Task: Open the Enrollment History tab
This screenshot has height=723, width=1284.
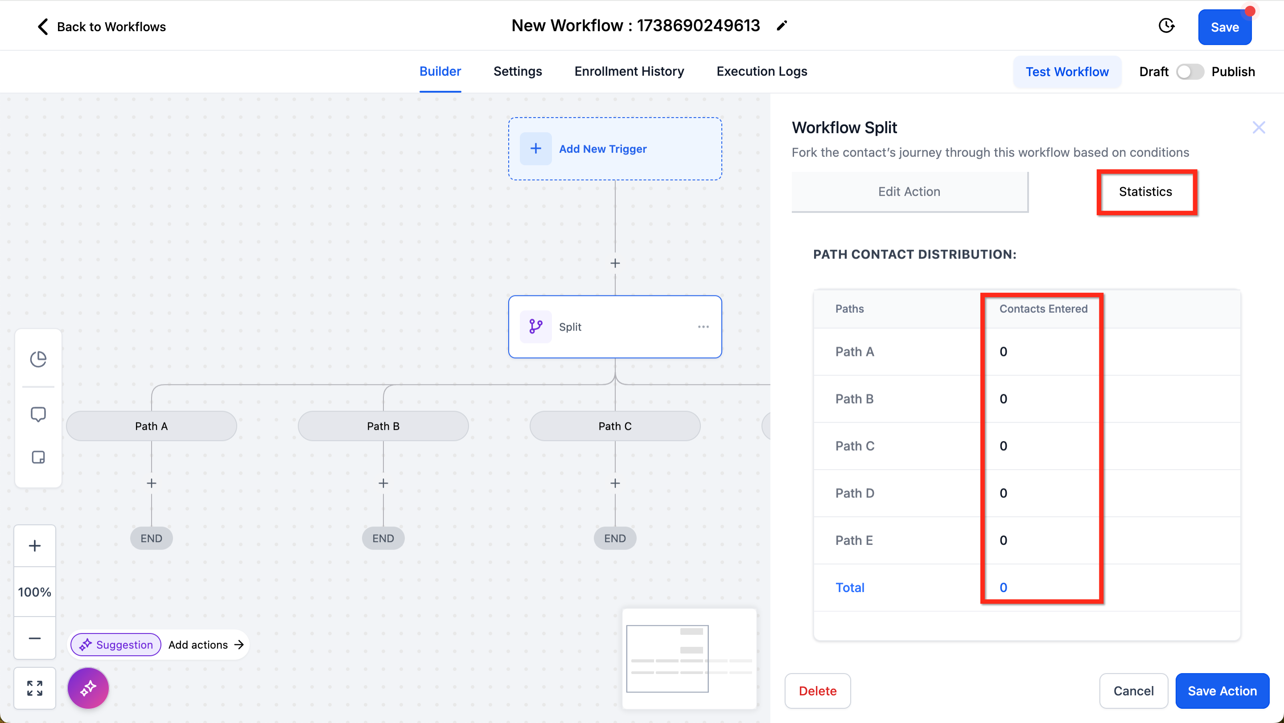Action: [x=629, y=72]
